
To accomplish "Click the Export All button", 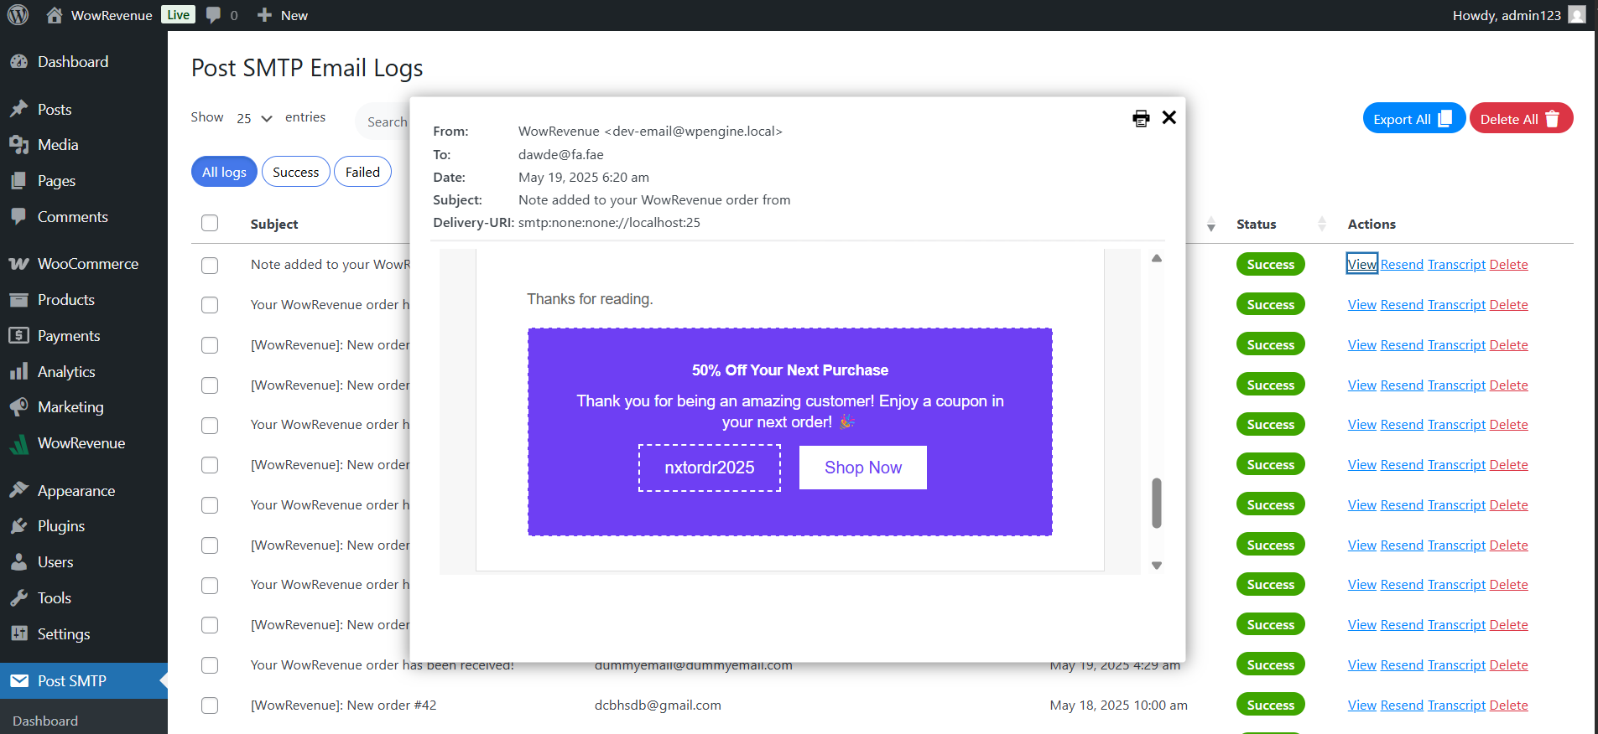I will [x=1413, y=118].
